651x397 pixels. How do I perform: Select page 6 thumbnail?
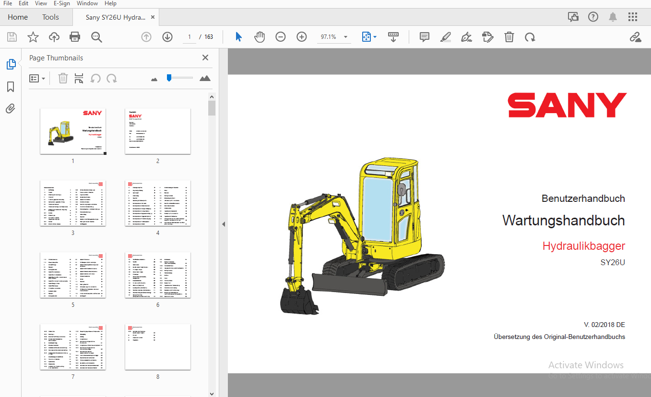coord(158,275)
